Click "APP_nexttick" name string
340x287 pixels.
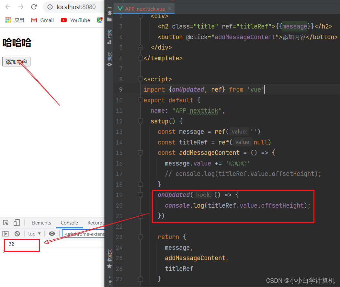(x=197, y=111)
